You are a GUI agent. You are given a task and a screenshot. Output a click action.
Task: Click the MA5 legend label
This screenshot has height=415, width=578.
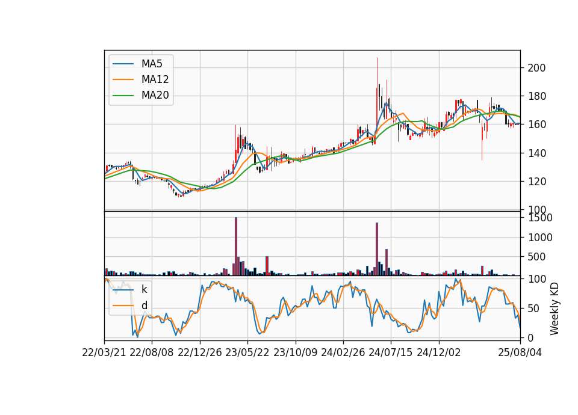(152, 64)
